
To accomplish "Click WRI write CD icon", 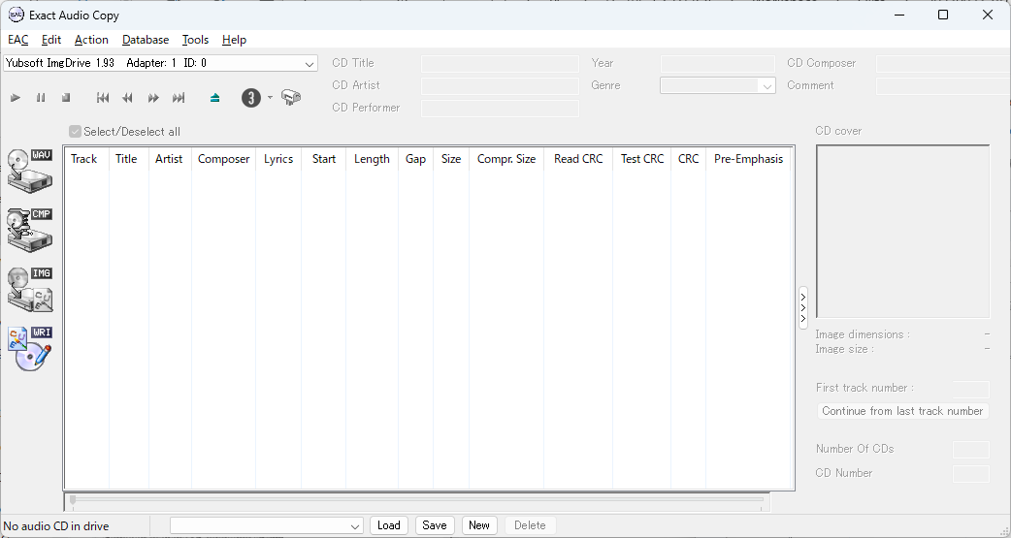I will pyautogui.click(x=30, y=349).
